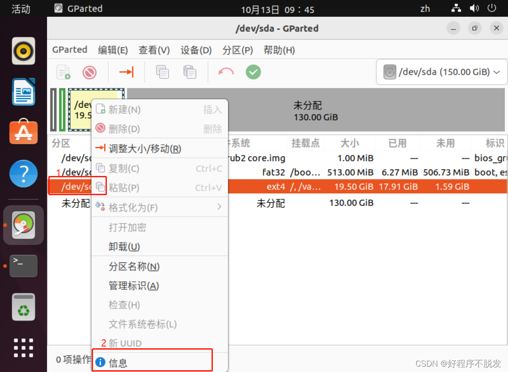Click the delete partition toolbar icon
The width and height of the screenshot is (508, 372).
[89, 72]
